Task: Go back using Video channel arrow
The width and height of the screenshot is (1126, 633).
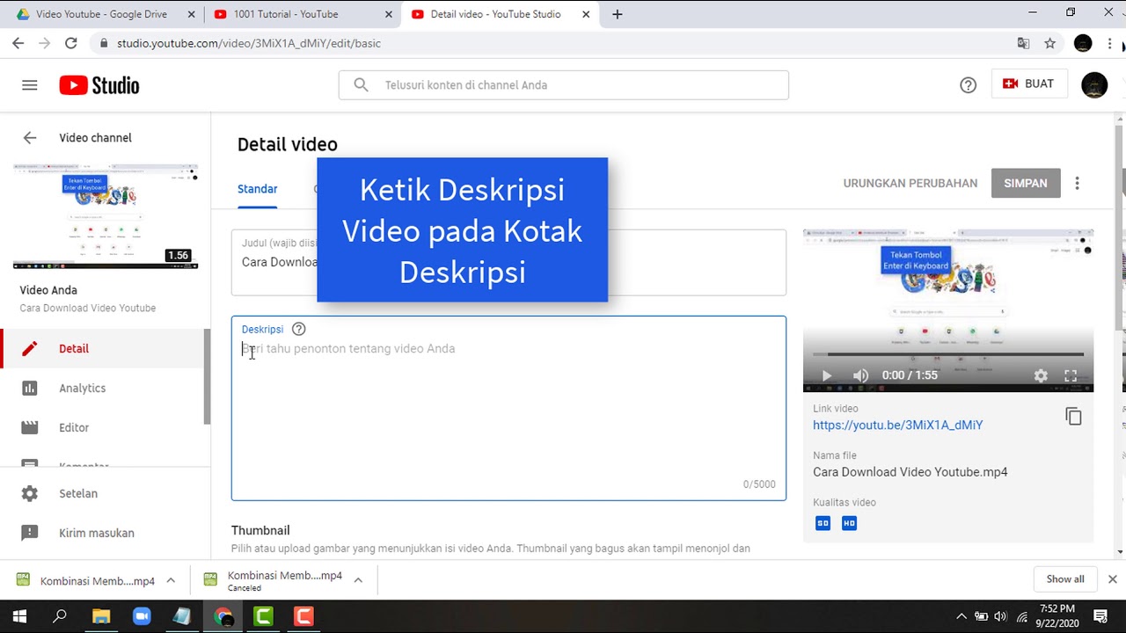Action: (30, 138)
